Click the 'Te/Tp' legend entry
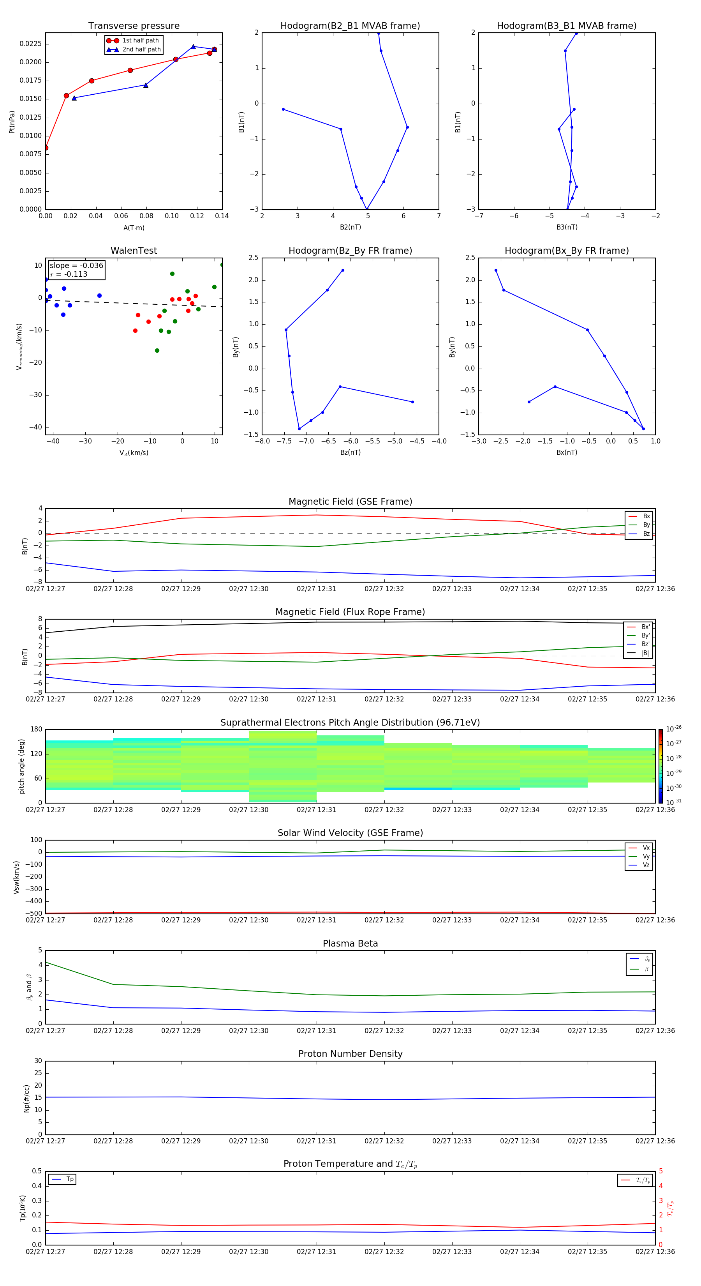 click(636, 1180)
